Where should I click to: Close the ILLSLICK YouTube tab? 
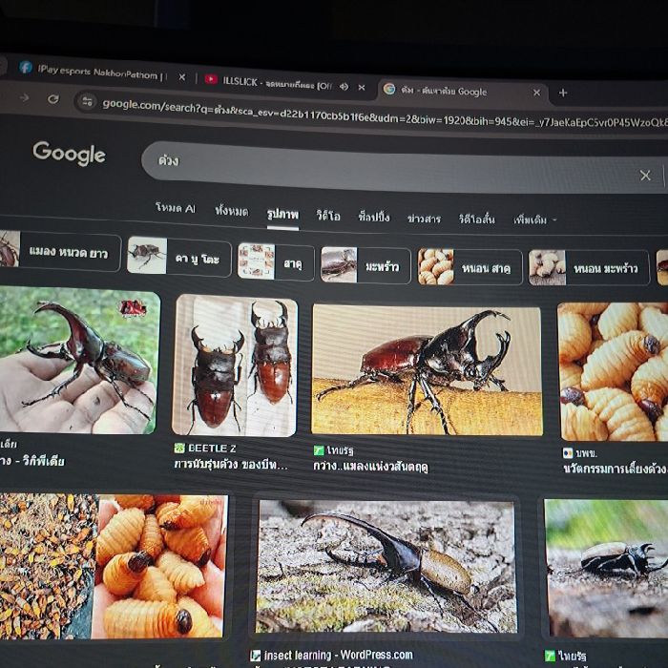pos(362,87)
